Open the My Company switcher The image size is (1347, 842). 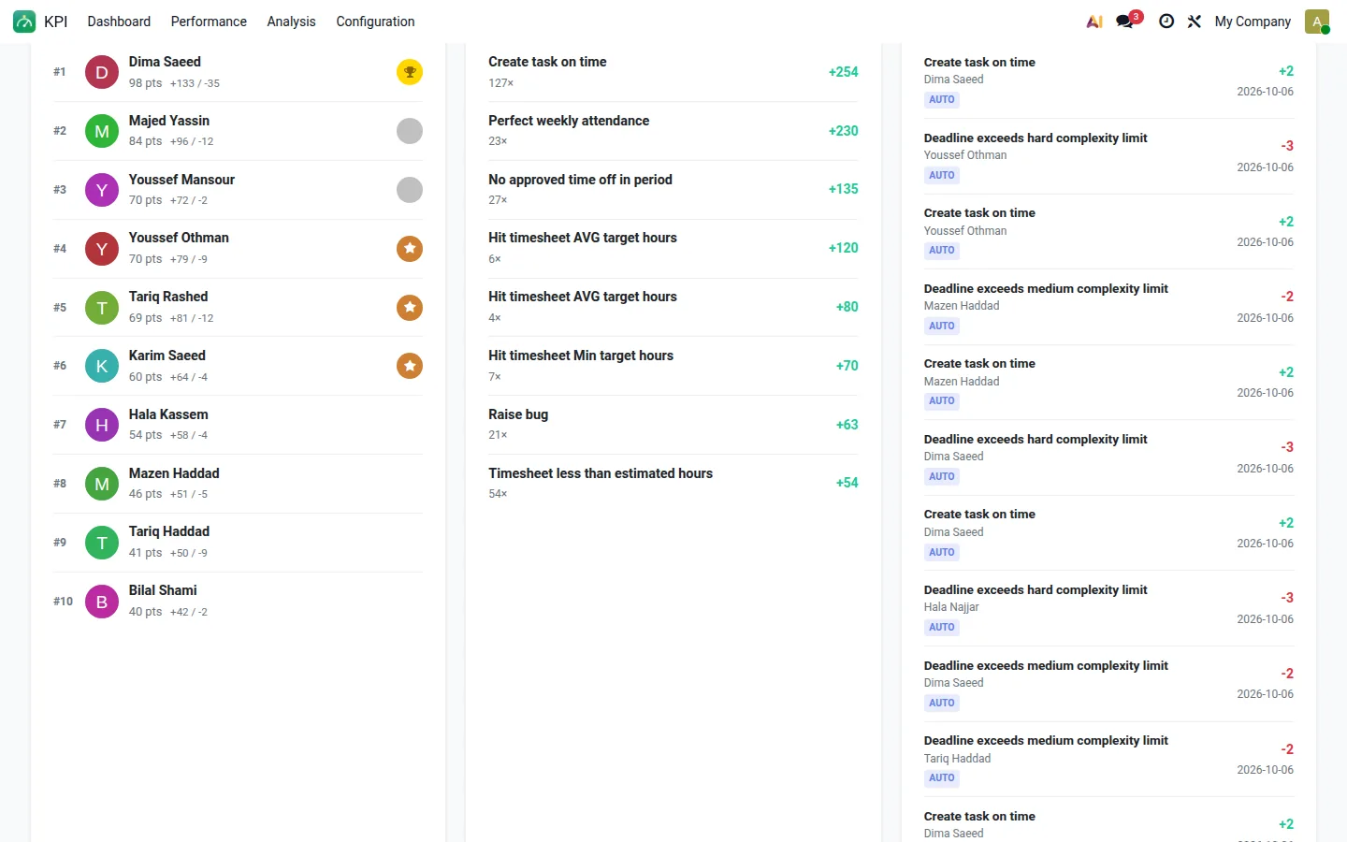(1253, 22)
